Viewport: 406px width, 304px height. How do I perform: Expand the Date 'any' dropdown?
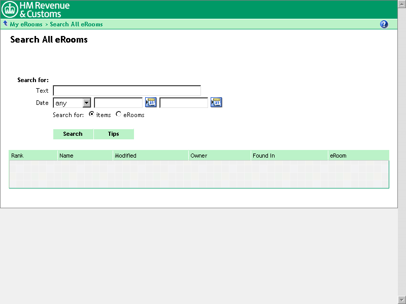(86, 103)
